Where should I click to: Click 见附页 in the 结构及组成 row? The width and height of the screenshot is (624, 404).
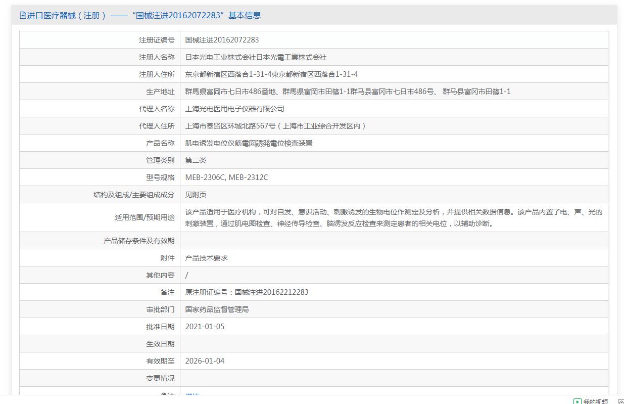[196, 195]
